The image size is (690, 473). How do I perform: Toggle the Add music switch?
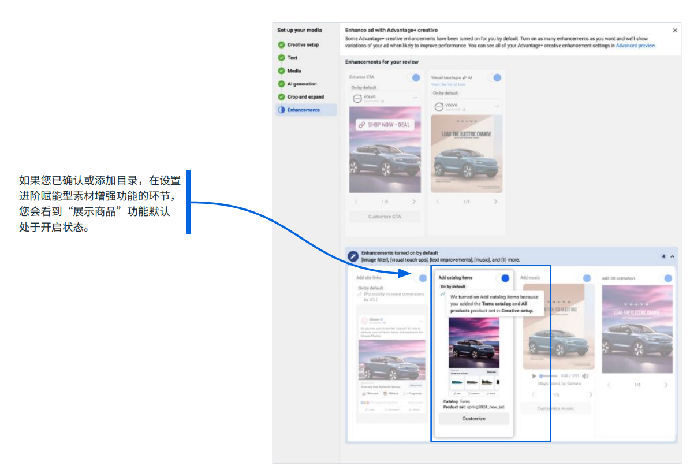585,278
